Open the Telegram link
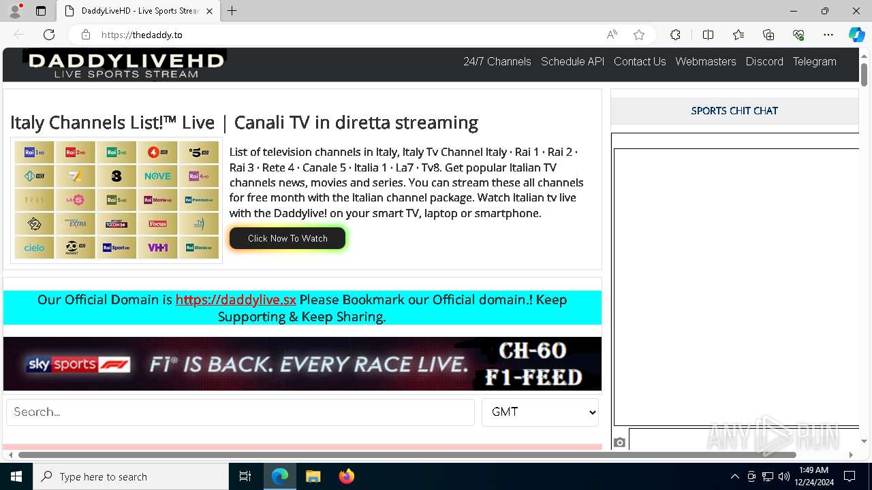The width and height of the screenshot is (872, 490). [814, 61]
